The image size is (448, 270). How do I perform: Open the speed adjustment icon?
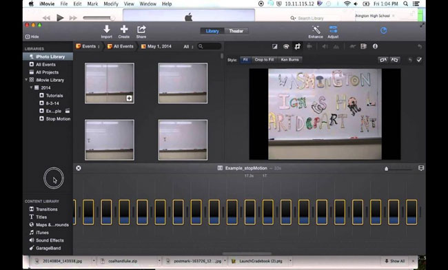click(x=353, y=46)
